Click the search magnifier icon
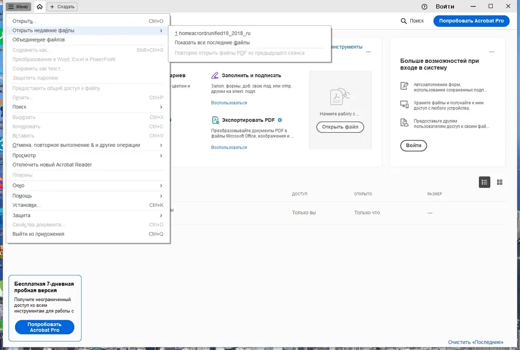The height and width of the screenshot is (350, 520). pos(404,21)
